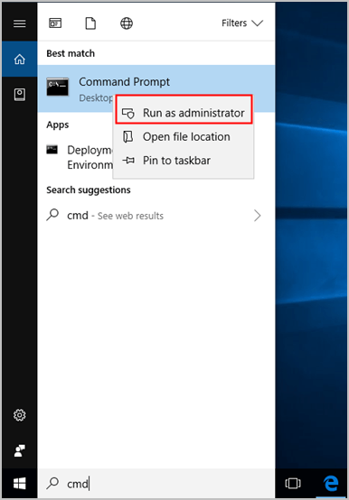Image resolution: width=349 pixels, height=500 pixels.
Task: Open Settings gear in sidebar
Action: click(20, 415)
